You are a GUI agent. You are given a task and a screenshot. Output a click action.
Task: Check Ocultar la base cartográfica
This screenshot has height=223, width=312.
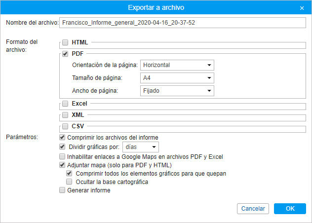(69, 182)
